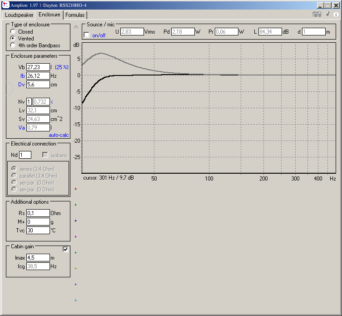Toggle the Cabin gain checkbox
The image size is (342, 316).
coord(65,249)
